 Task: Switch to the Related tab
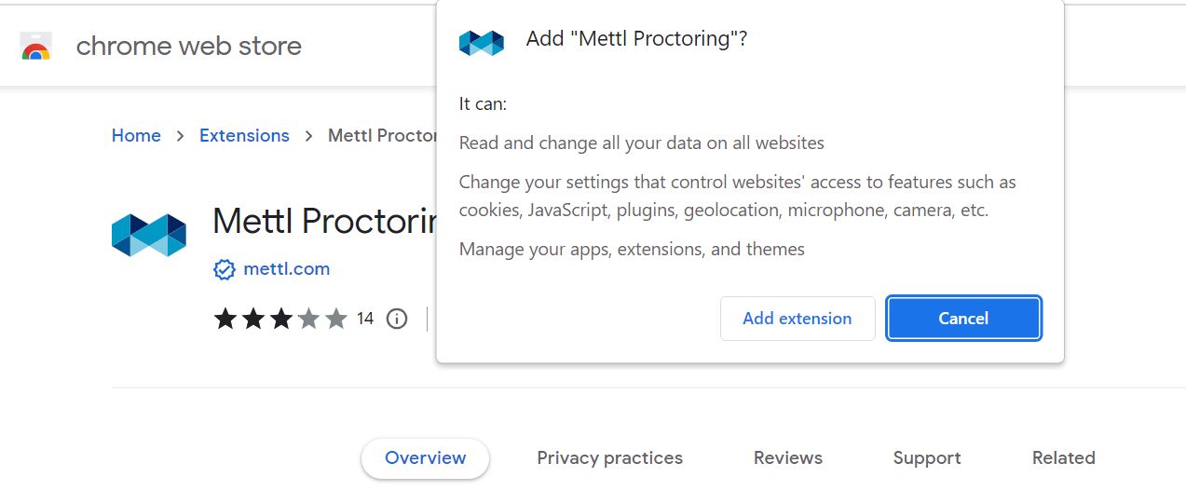tap(1063, 458)
